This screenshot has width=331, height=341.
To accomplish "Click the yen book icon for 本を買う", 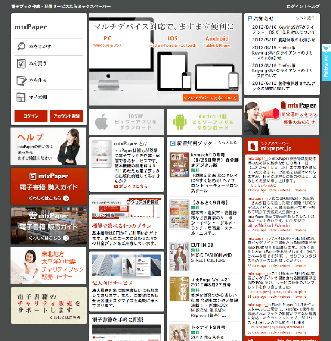I will coord(22,63).
